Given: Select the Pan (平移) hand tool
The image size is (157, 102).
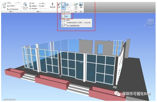Looking at the screenshot, I should [32, 3].
